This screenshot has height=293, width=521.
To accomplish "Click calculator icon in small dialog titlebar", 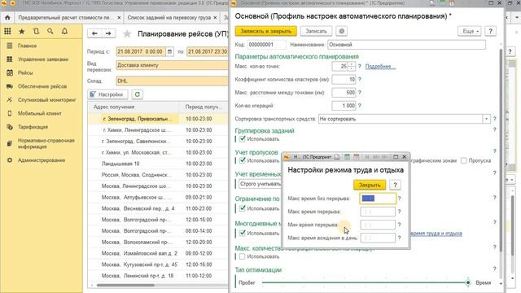I will click(x=347, y=157).
